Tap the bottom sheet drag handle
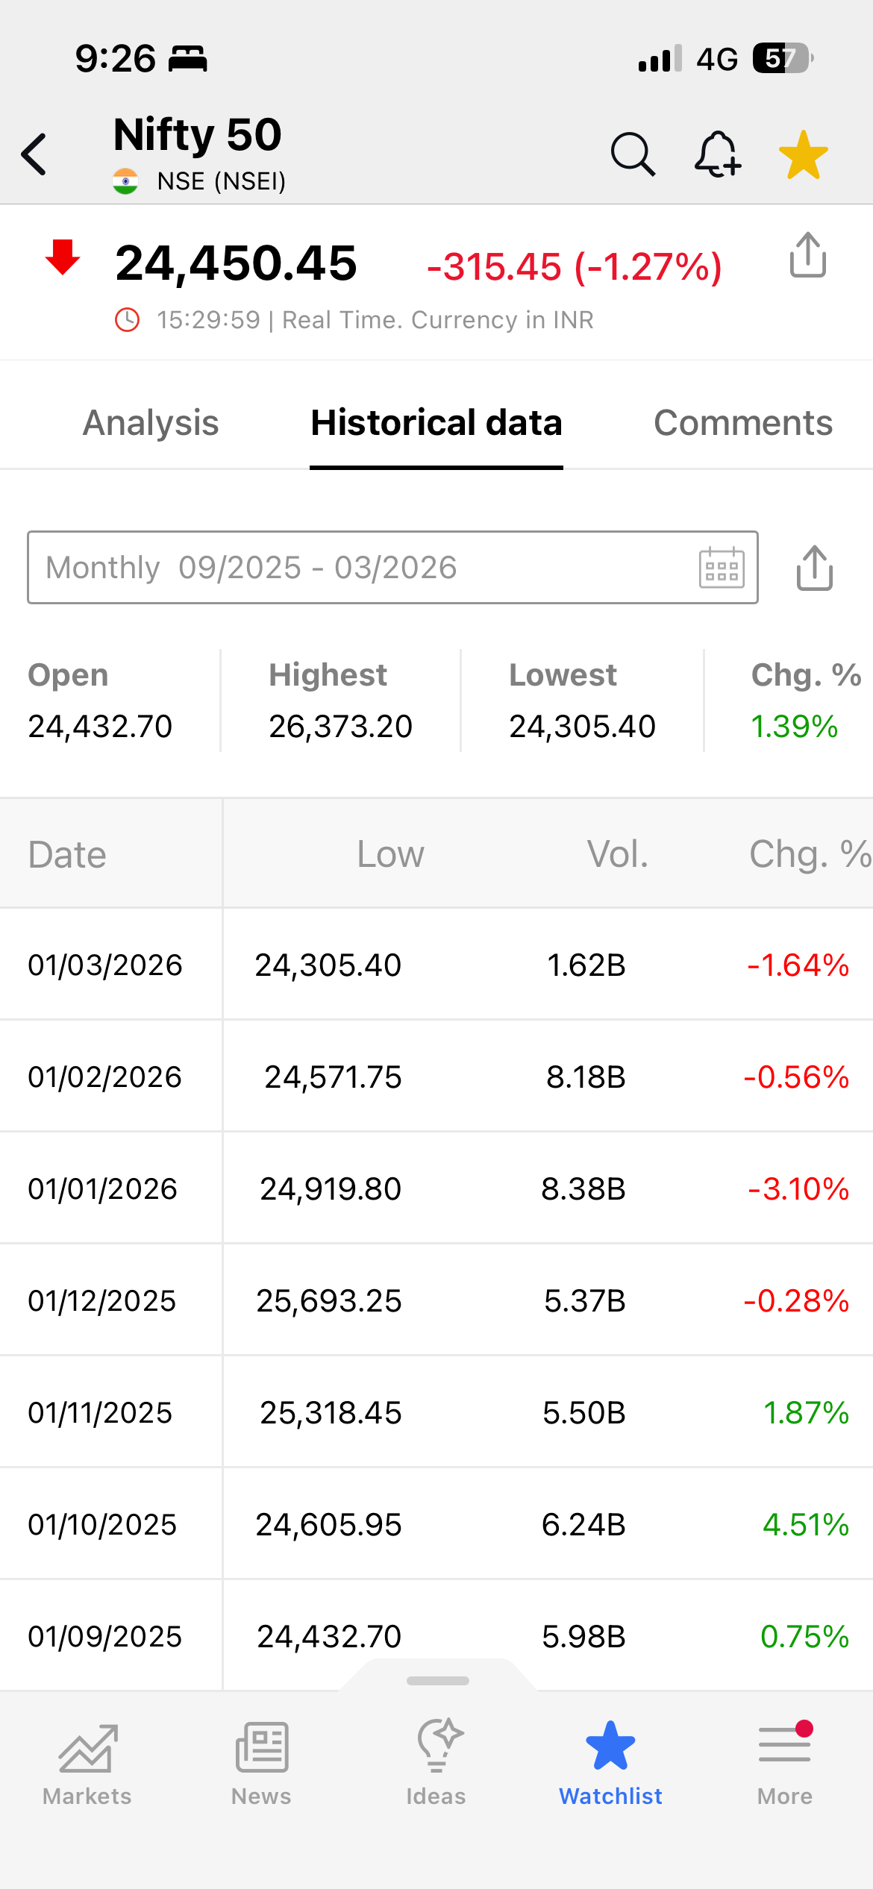The height and width of the screenshot is (1889, 873). 438,1681
